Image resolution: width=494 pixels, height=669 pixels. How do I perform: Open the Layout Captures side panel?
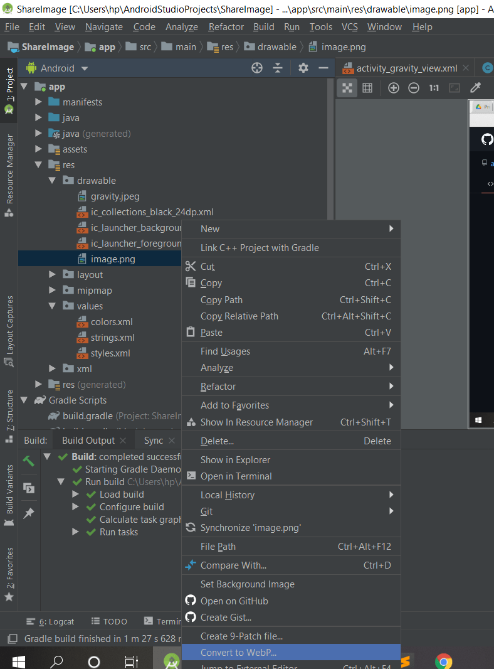tap(9, 331)
